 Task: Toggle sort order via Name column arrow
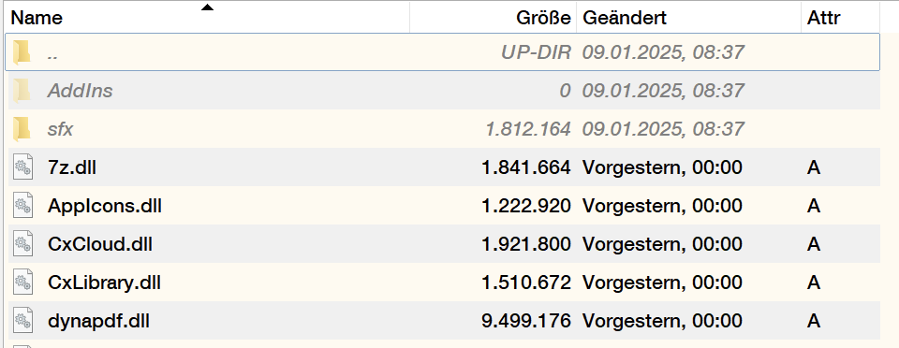pyautogui.click(x=207, y=7)
